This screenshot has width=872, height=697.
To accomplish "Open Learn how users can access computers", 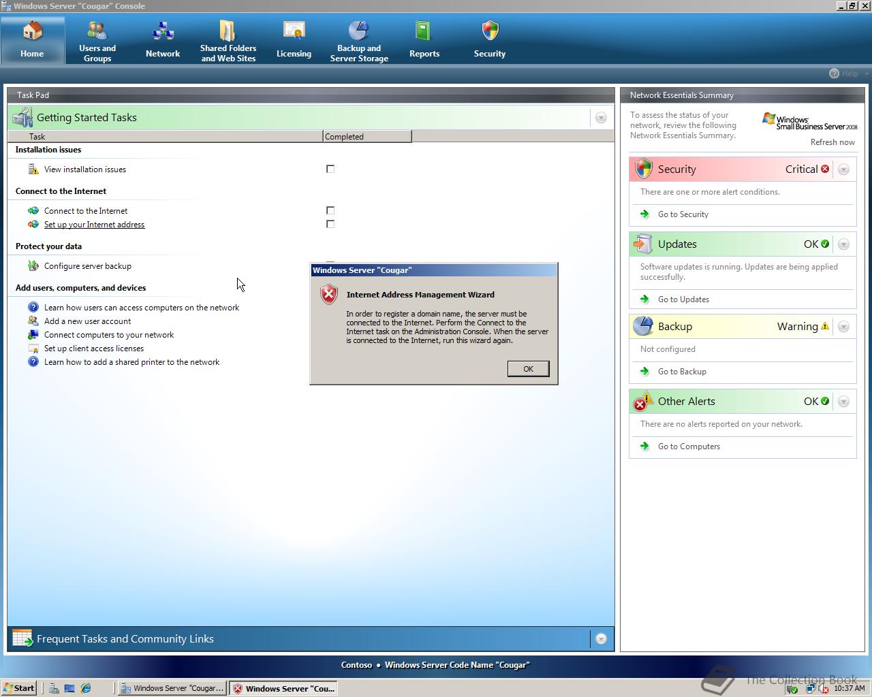I will click(x=142, y=307).
